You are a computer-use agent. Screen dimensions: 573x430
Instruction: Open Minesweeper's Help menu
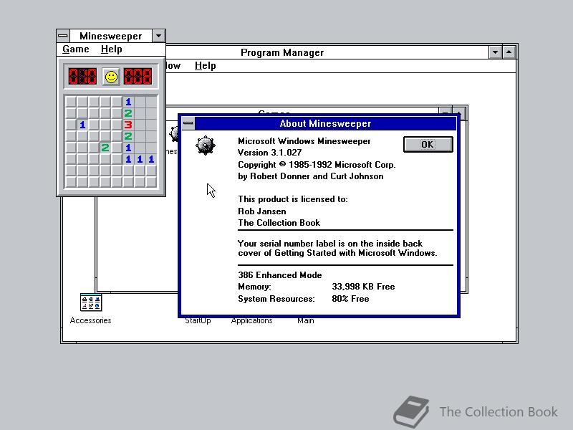(112, 49)
